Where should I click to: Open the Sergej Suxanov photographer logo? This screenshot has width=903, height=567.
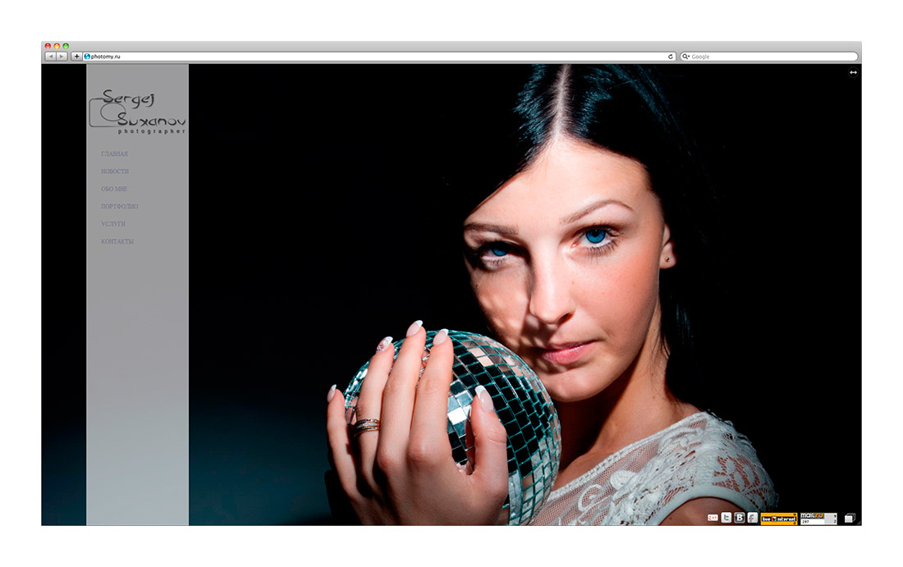138,112
